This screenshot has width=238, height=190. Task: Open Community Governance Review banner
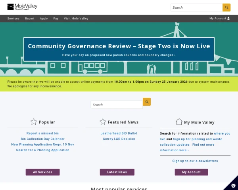coord(119,46)
